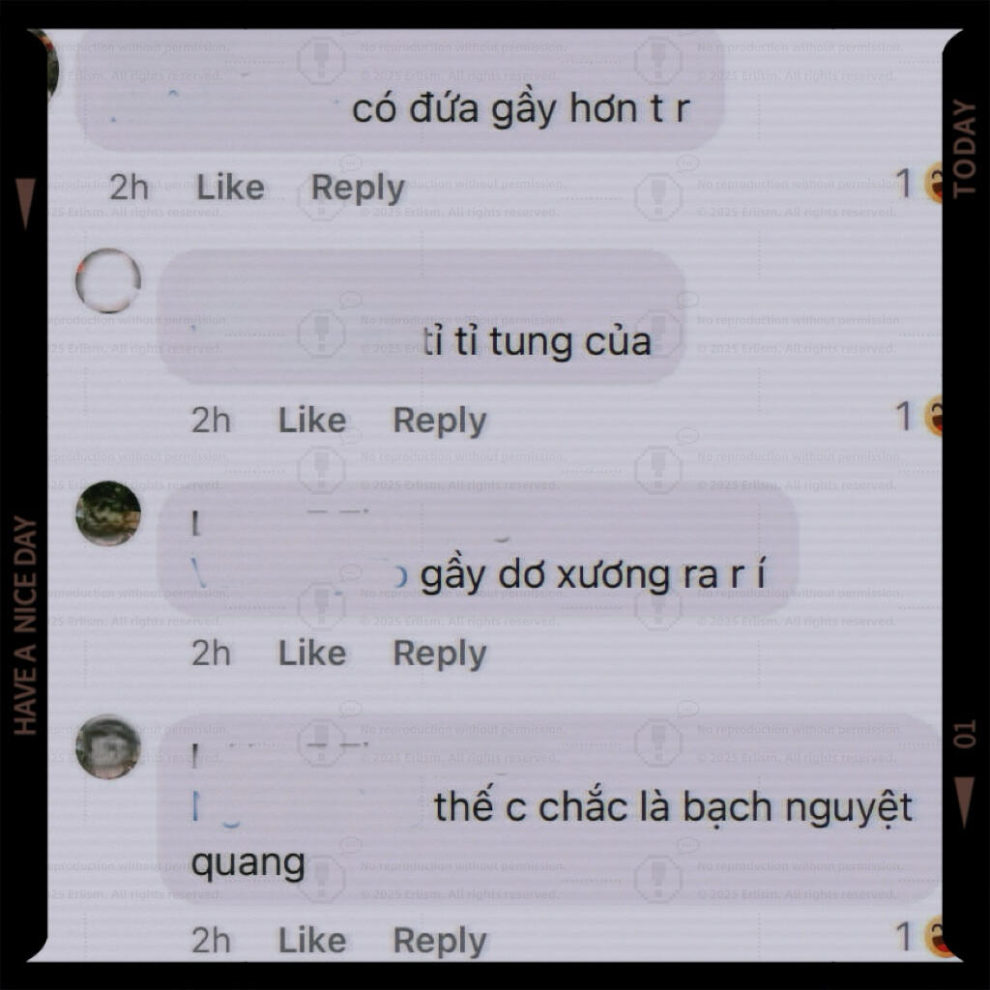990x990 pixels.
Task: Open partially visible avatar beside first comment
Action: pyautogui.click(x=52, y=67)
